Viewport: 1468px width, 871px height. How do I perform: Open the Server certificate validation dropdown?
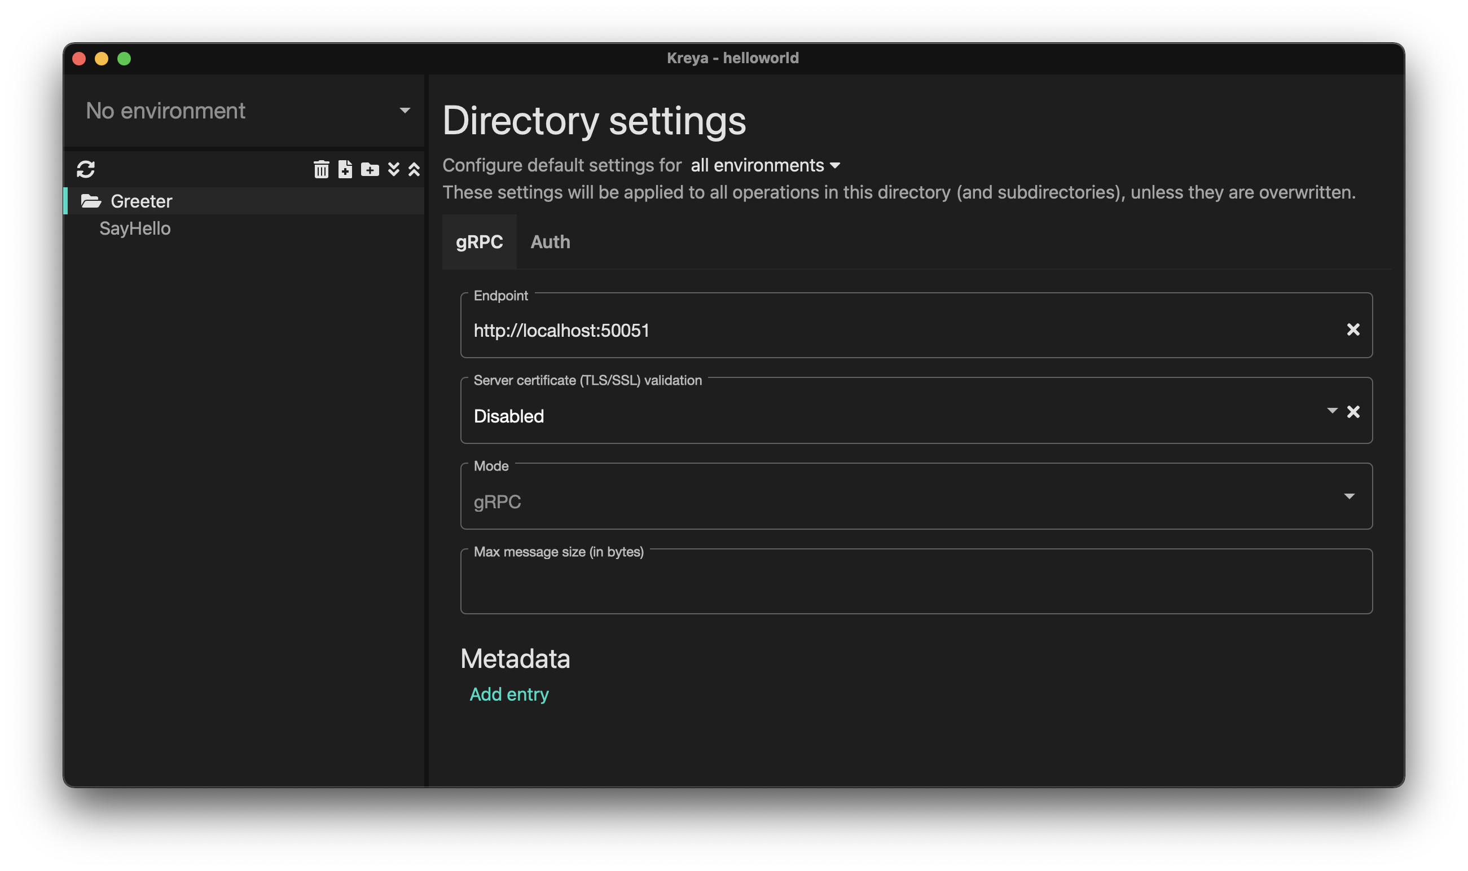tap(1331, 411)
